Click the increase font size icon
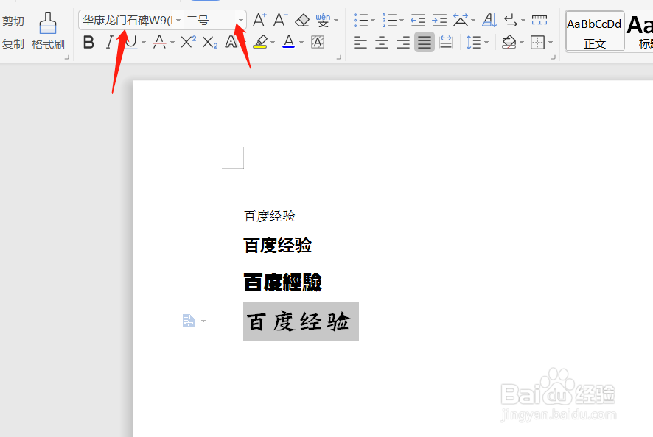 tap(258, 20)
